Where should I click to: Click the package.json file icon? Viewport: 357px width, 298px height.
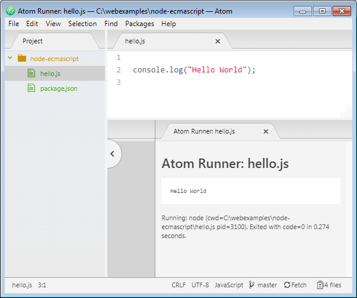point(31,88)
